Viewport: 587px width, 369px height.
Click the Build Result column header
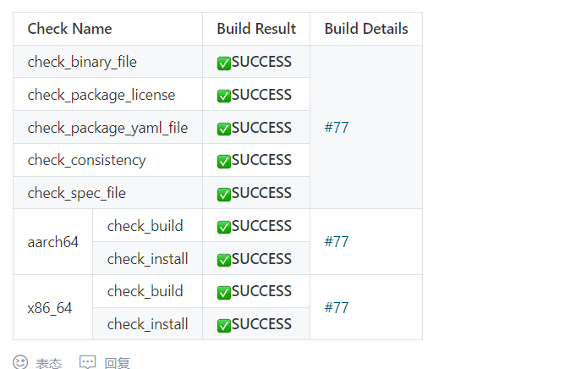click(256, 29)
